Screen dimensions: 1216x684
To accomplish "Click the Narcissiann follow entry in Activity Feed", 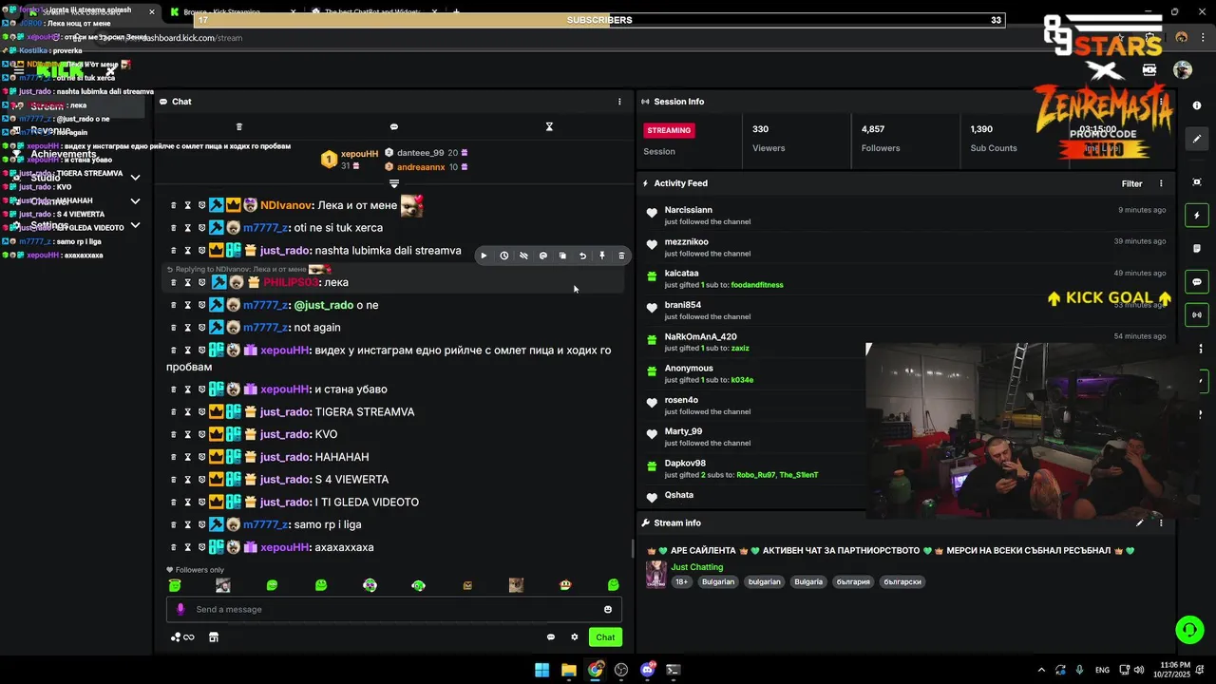I will pos(907,216).
